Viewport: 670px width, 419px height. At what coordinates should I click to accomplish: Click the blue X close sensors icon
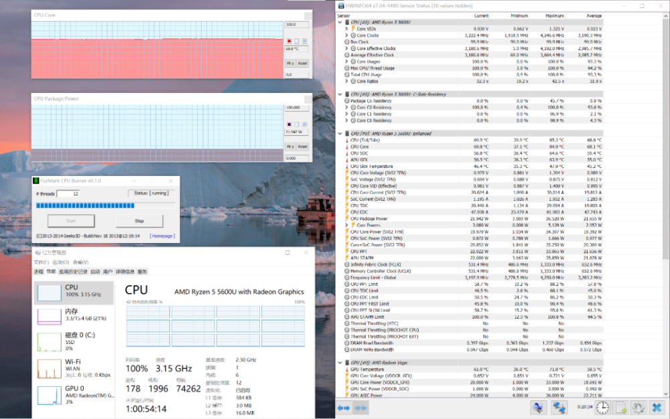657,407
